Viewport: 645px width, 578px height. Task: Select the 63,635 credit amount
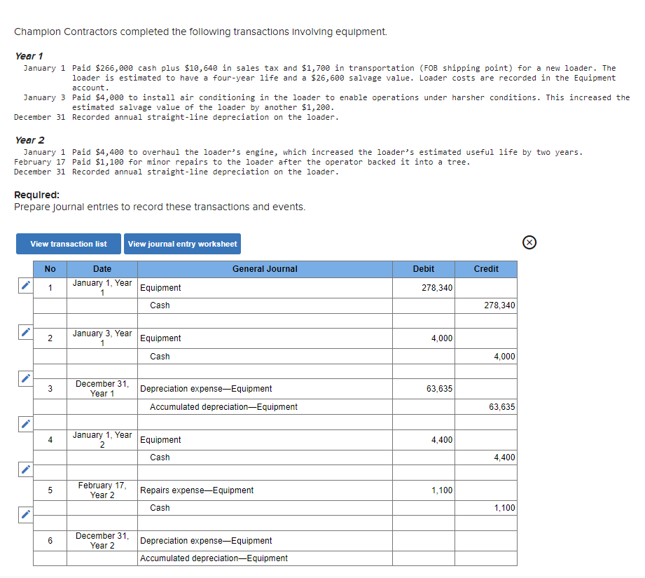pos(486,407)
